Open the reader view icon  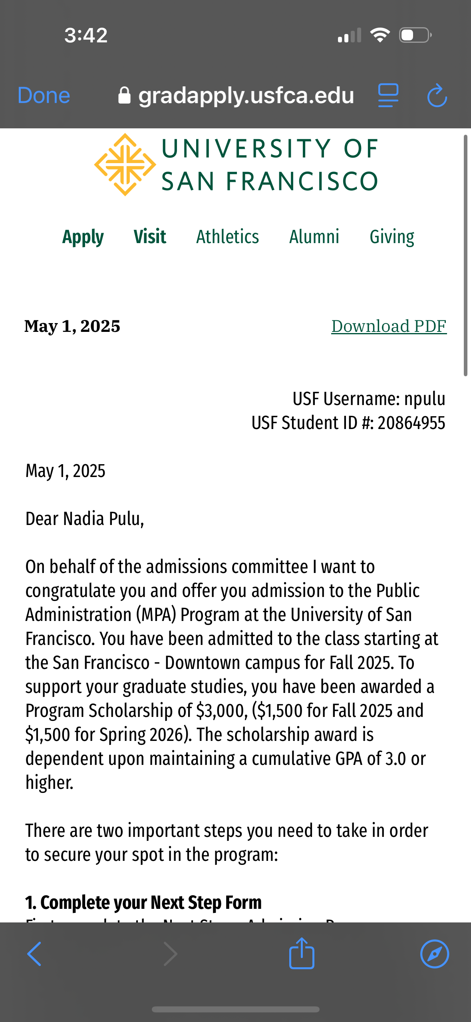[388, 96]
